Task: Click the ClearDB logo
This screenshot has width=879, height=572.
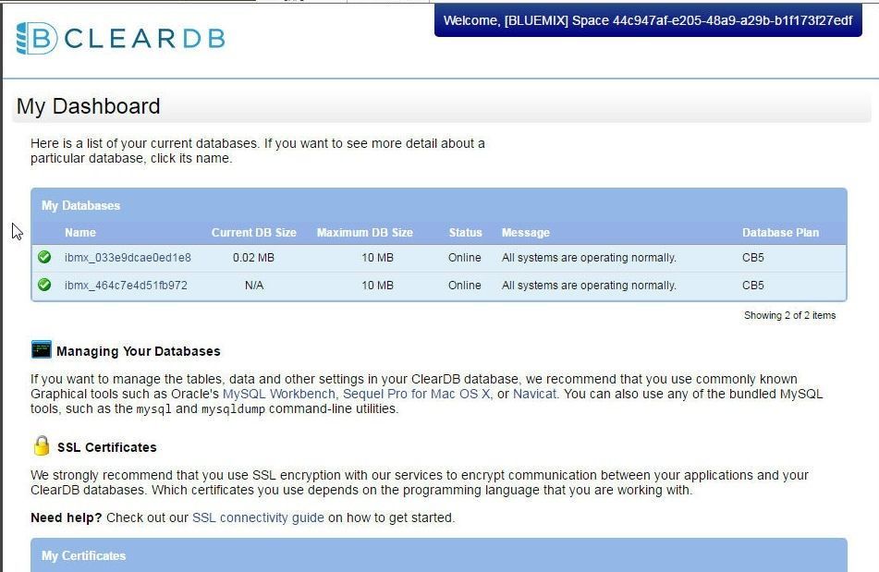Action: (x=121, y=38)
